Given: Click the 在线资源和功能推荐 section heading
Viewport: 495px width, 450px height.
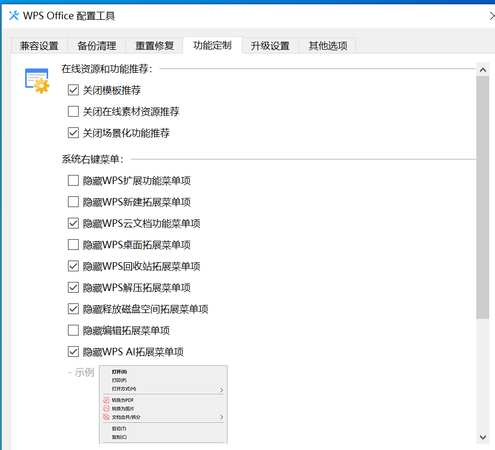Looking at the screenshot, I should coord(107,69).
